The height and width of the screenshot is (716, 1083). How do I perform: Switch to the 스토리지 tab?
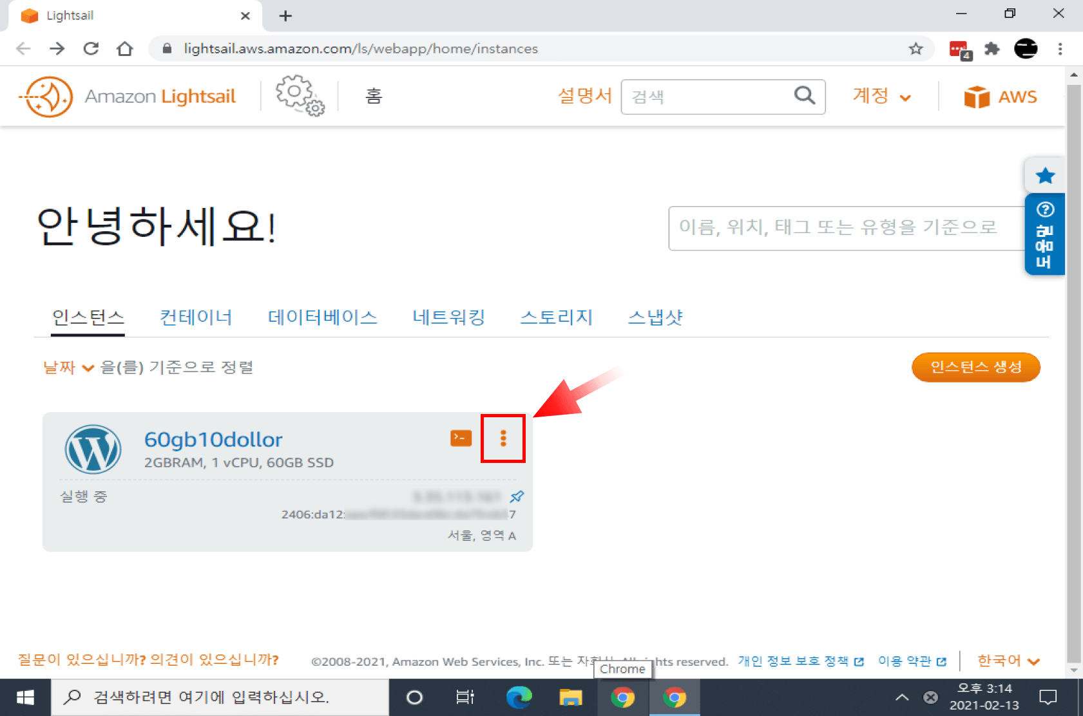556,317
